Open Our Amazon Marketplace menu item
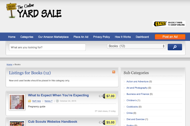This screenshot has width=190, height=126. (53, 37)
